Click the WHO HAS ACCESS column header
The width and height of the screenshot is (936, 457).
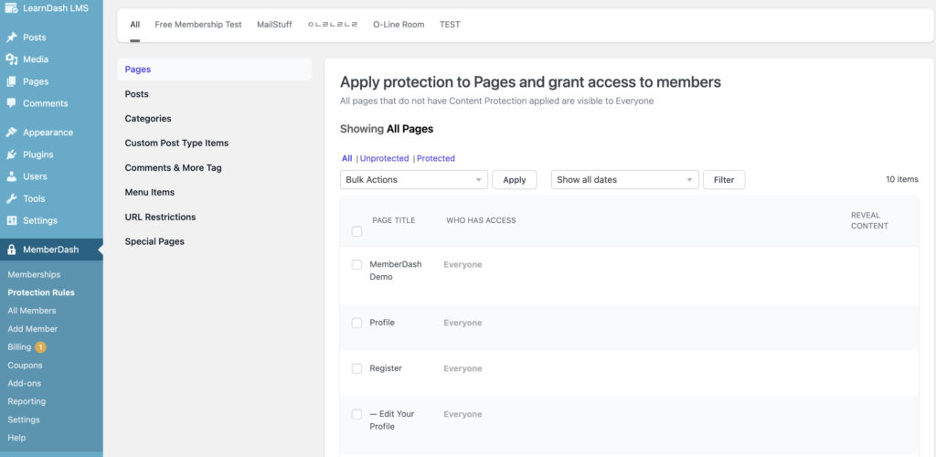(x=481, y=220)
